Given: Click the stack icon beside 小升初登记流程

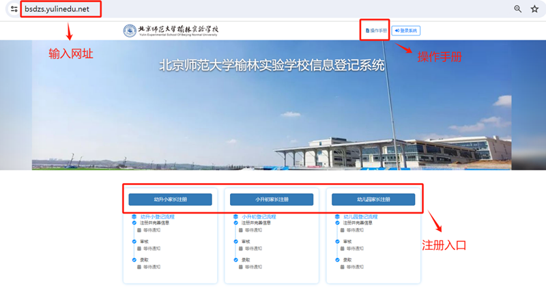Looking at the screenshot, I should click(x=235, y=216).
